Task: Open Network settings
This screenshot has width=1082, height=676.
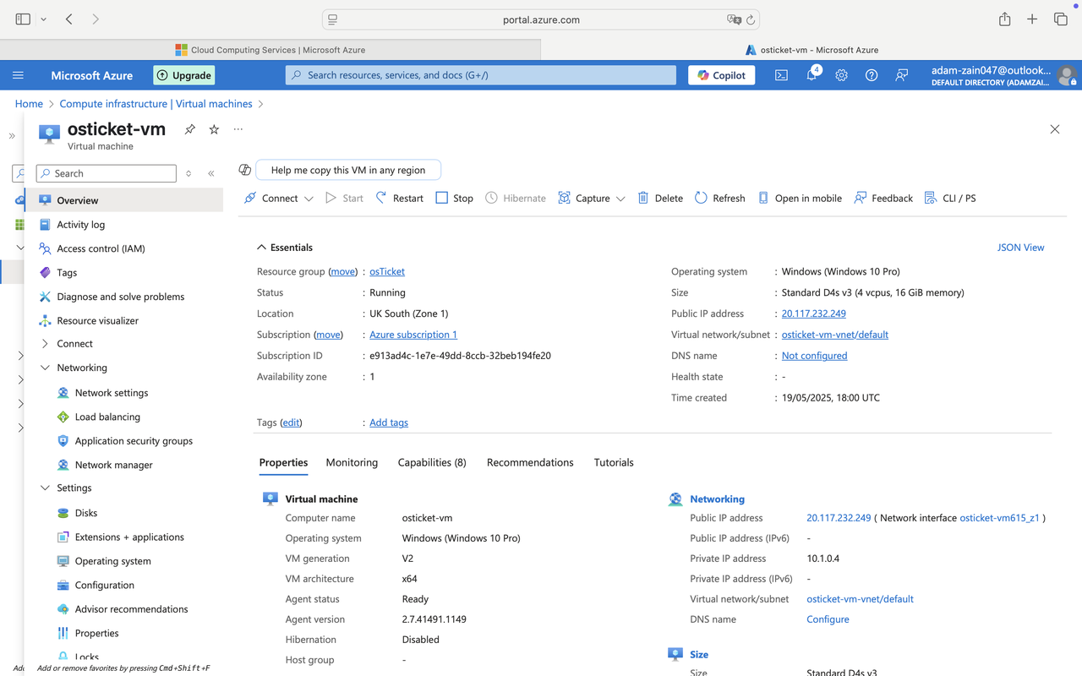Action: click(x=124, y=393)
